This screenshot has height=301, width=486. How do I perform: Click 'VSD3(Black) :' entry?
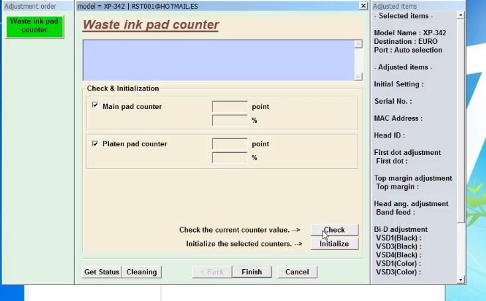point(398,247)
